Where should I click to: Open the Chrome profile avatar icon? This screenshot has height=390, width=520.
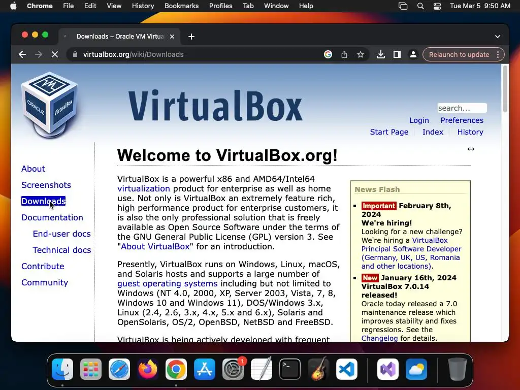coord(413,54)
